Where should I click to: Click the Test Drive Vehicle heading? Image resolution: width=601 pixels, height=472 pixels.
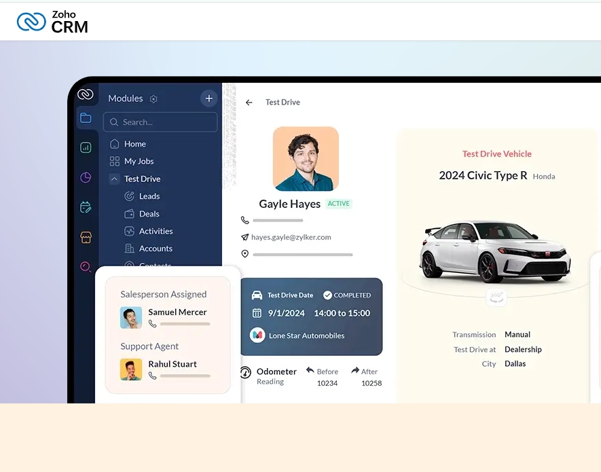coord(496,153)
